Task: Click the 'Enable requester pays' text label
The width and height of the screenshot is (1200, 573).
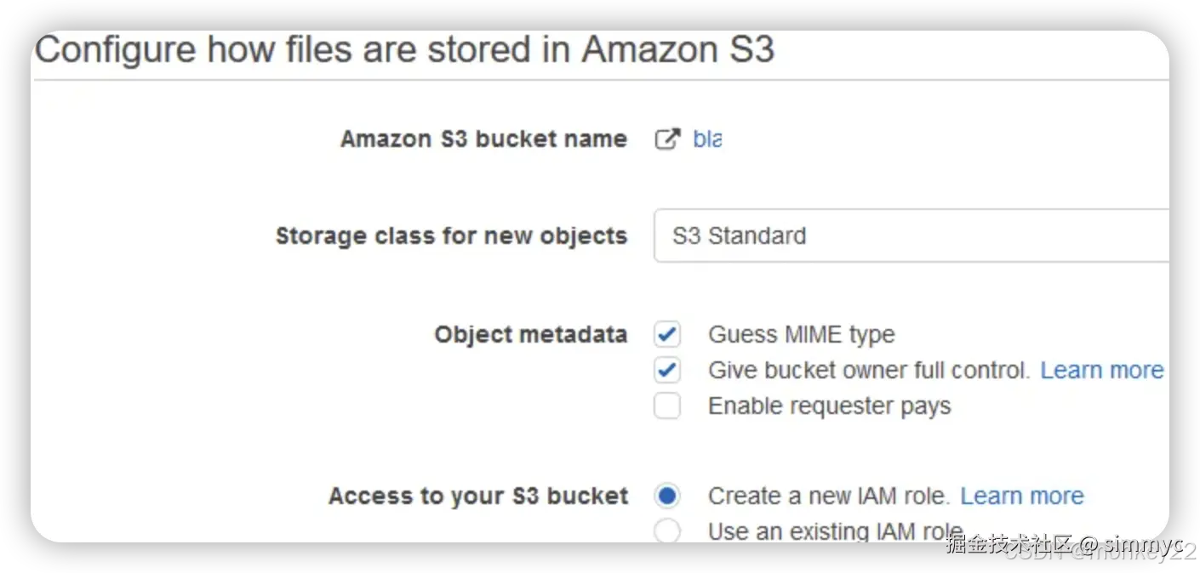Action: 829,406
